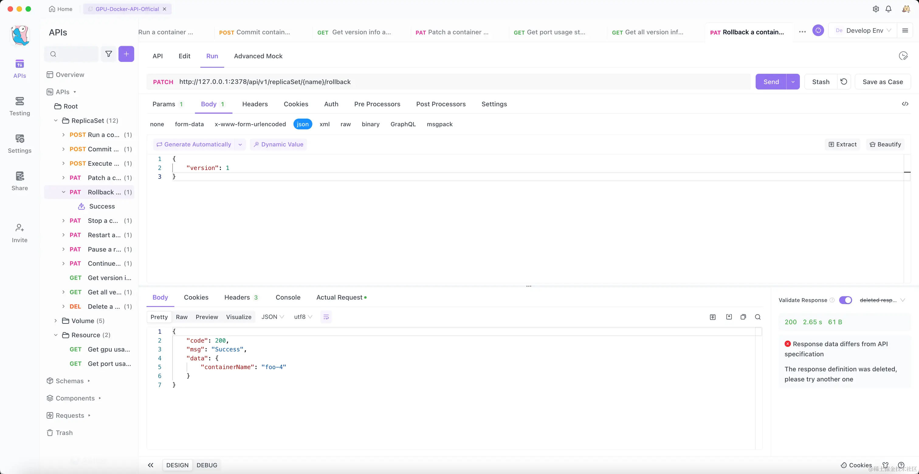Click the reset stash refresh icon
Image resolution: width=919 pixels, height=474 pixels.
pos(844,82)
